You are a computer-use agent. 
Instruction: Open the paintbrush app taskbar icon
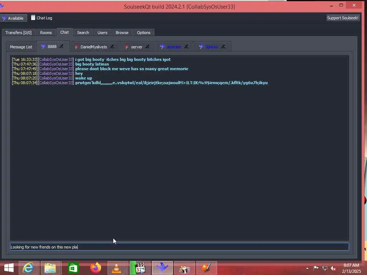click(206, 268)
